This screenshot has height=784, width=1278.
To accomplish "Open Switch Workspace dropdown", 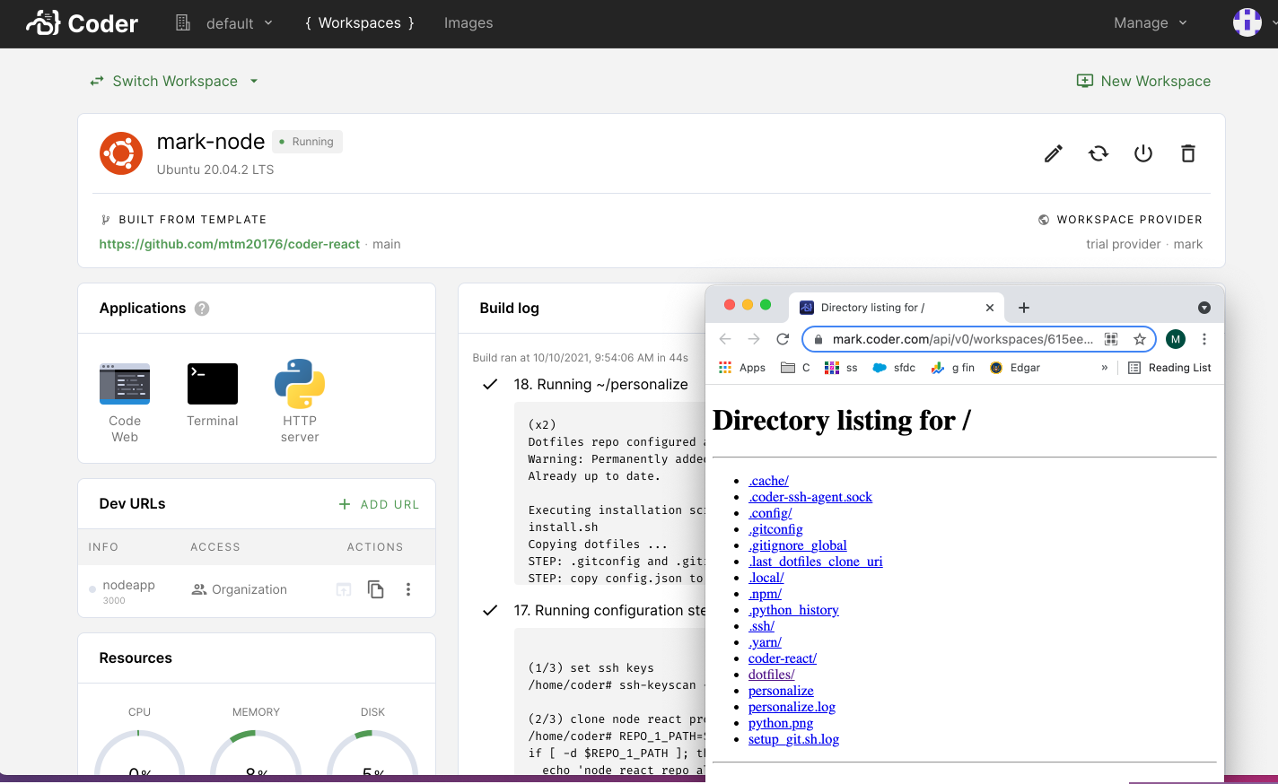I will [x=174, y=81].
